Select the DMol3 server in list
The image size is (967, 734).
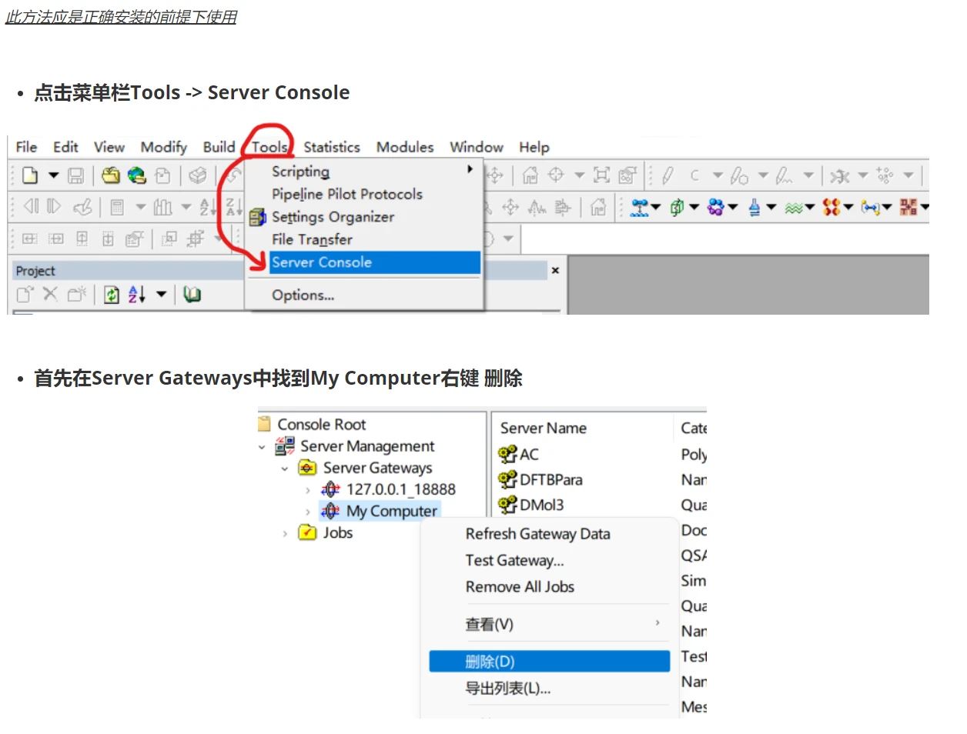click(x=542, y=505)
